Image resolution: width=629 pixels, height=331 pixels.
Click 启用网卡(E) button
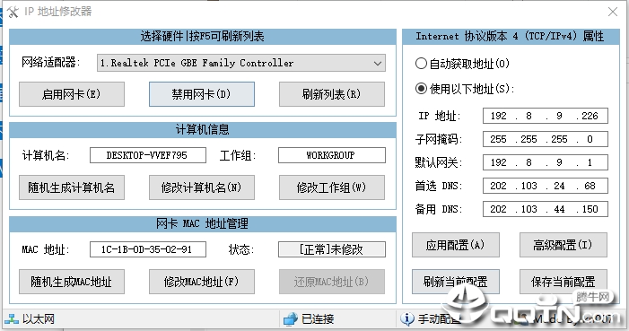click(x=72, y=94)
